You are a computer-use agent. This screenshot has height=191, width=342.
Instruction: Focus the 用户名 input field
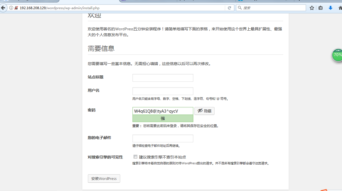[x=163, y=91]
